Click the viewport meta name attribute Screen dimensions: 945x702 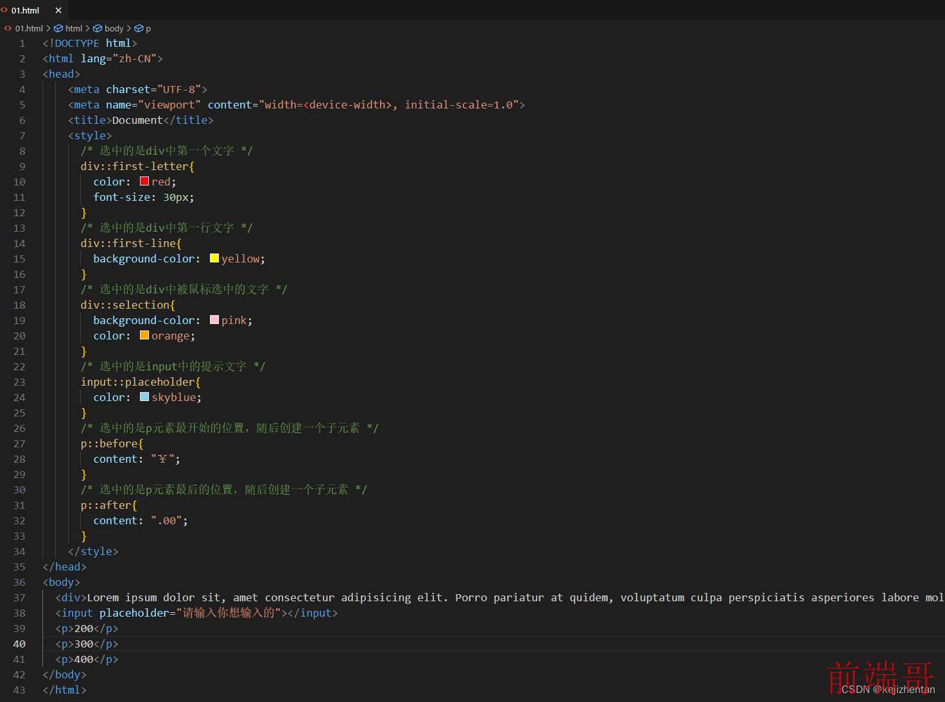tap(153, 105)
